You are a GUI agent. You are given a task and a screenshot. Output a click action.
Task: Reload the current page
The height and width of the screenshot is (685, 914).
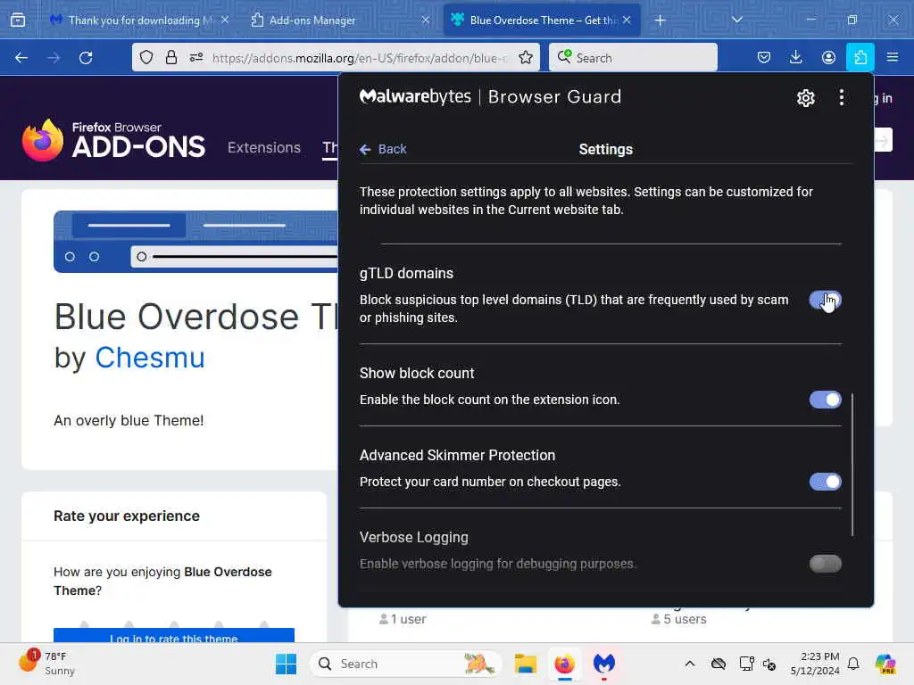coord(86,58)
